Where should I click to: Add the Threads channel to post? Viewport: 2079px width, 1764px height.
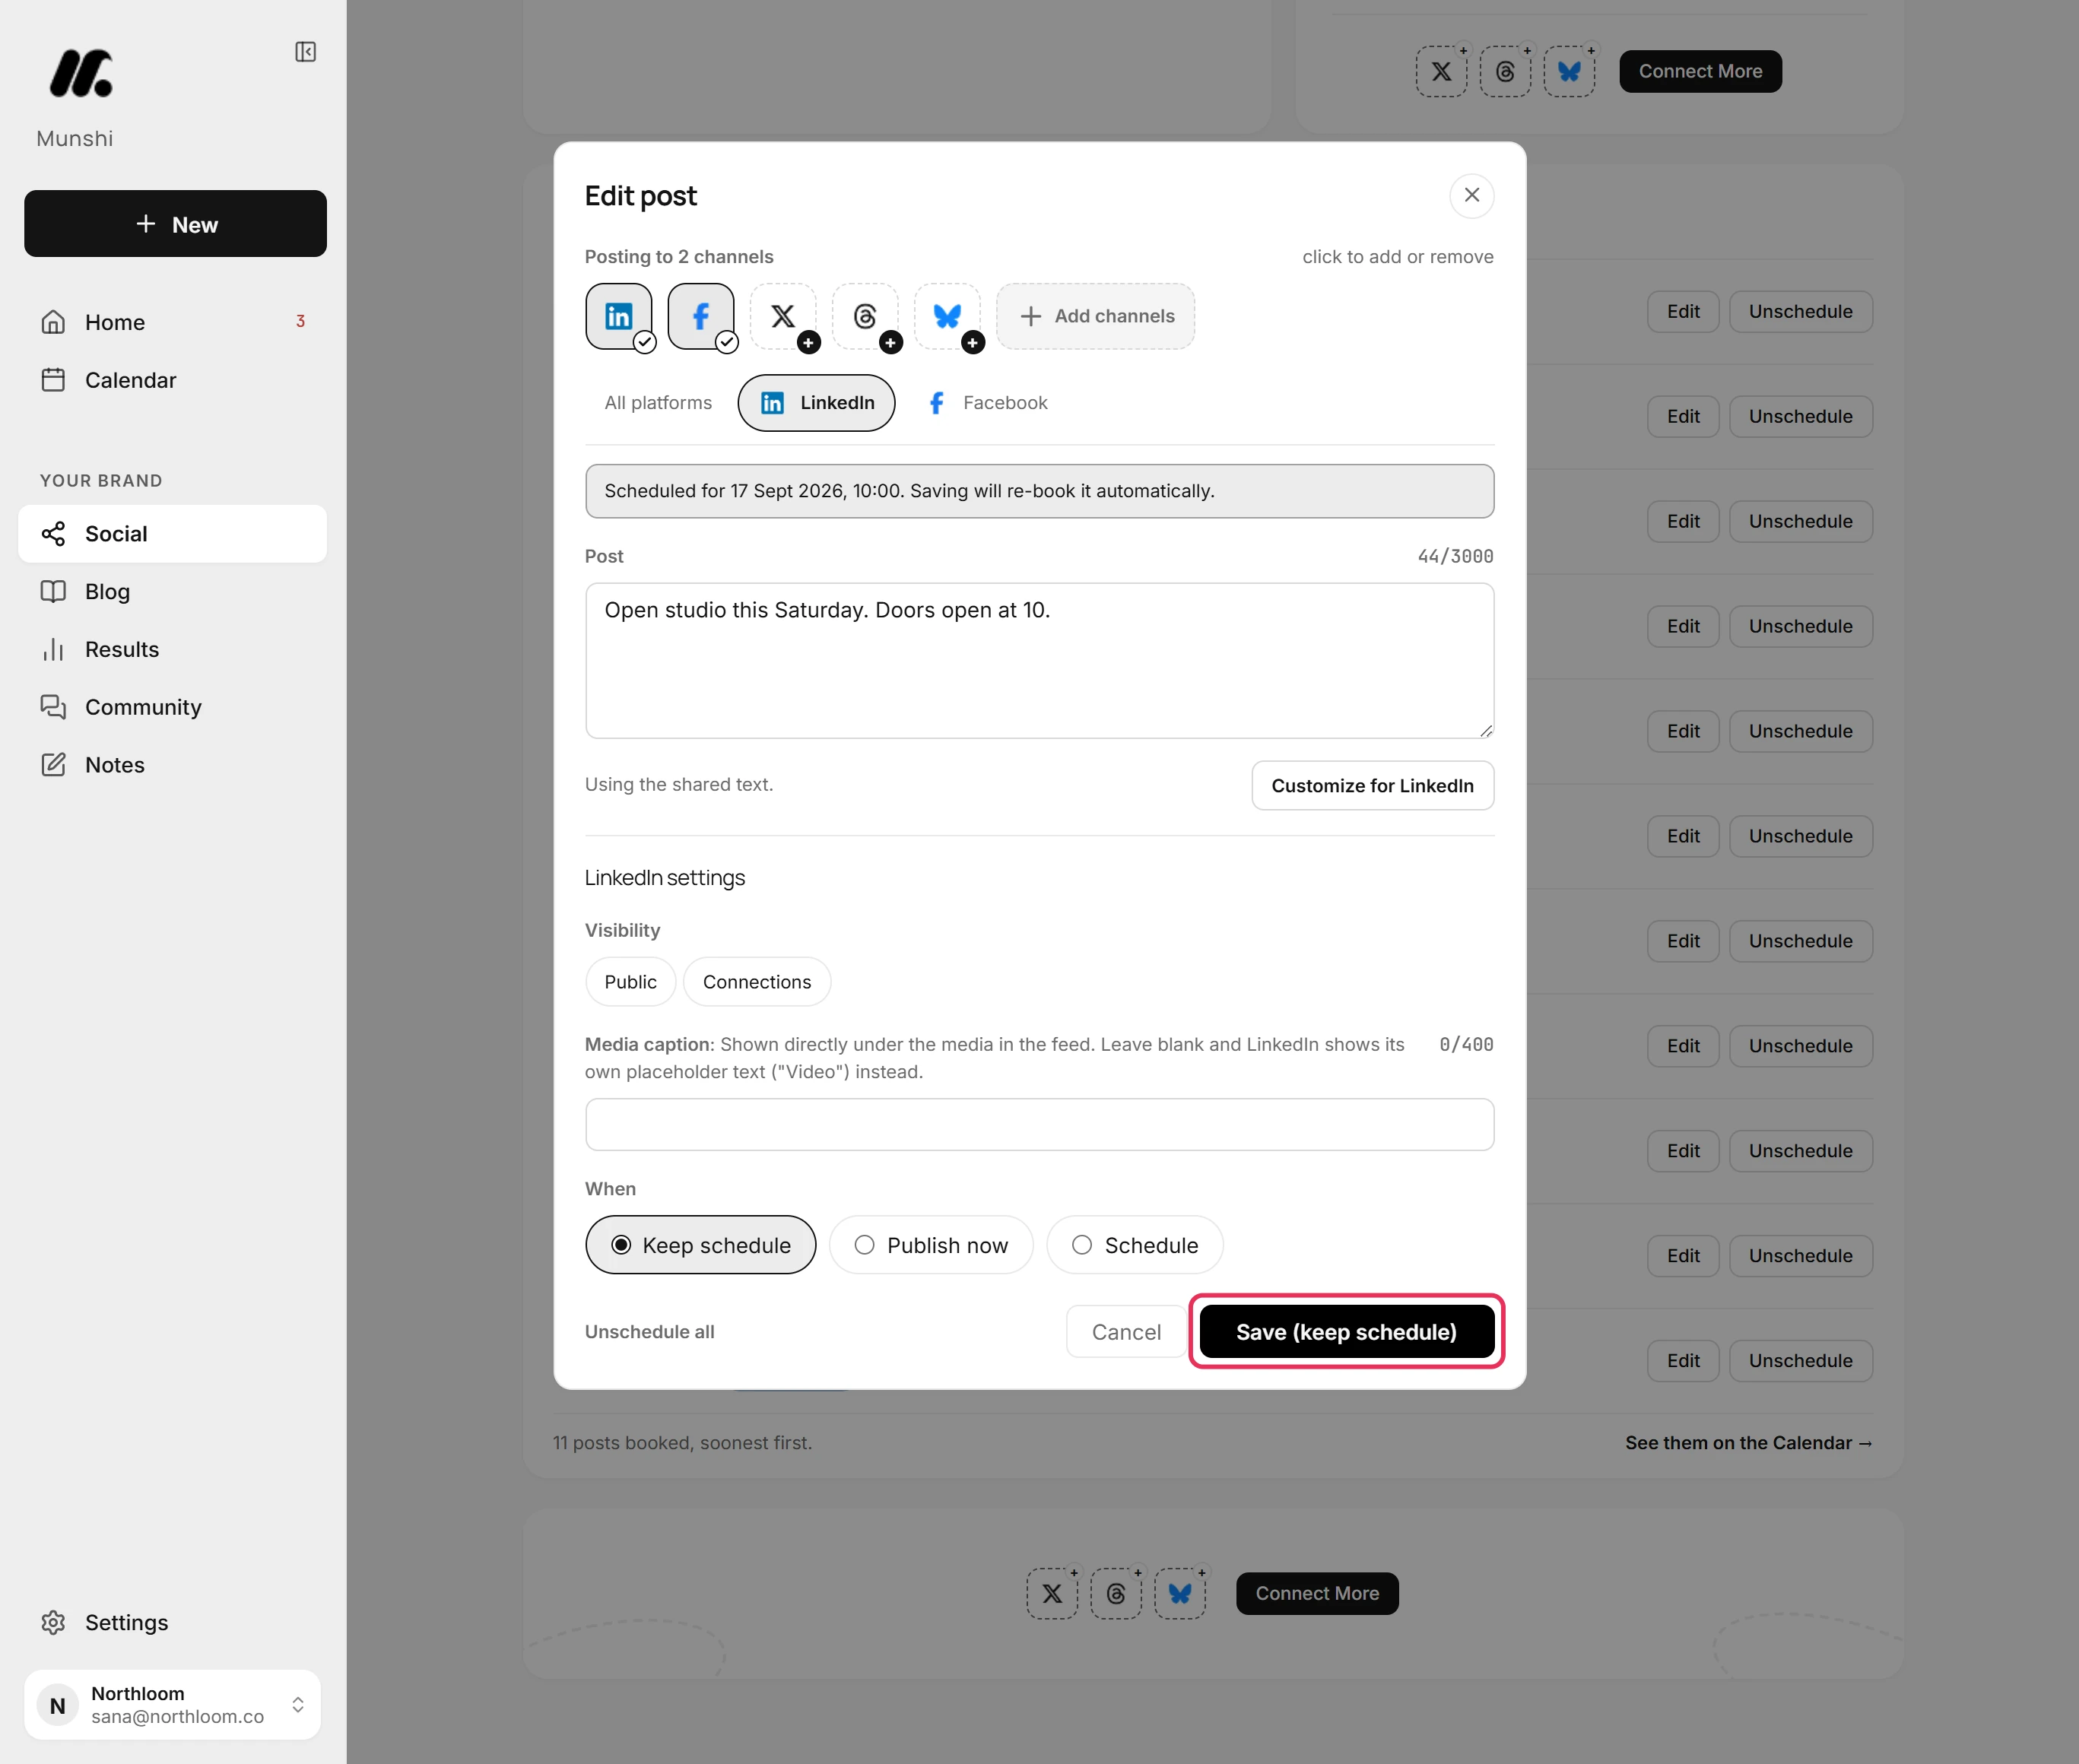865,316
